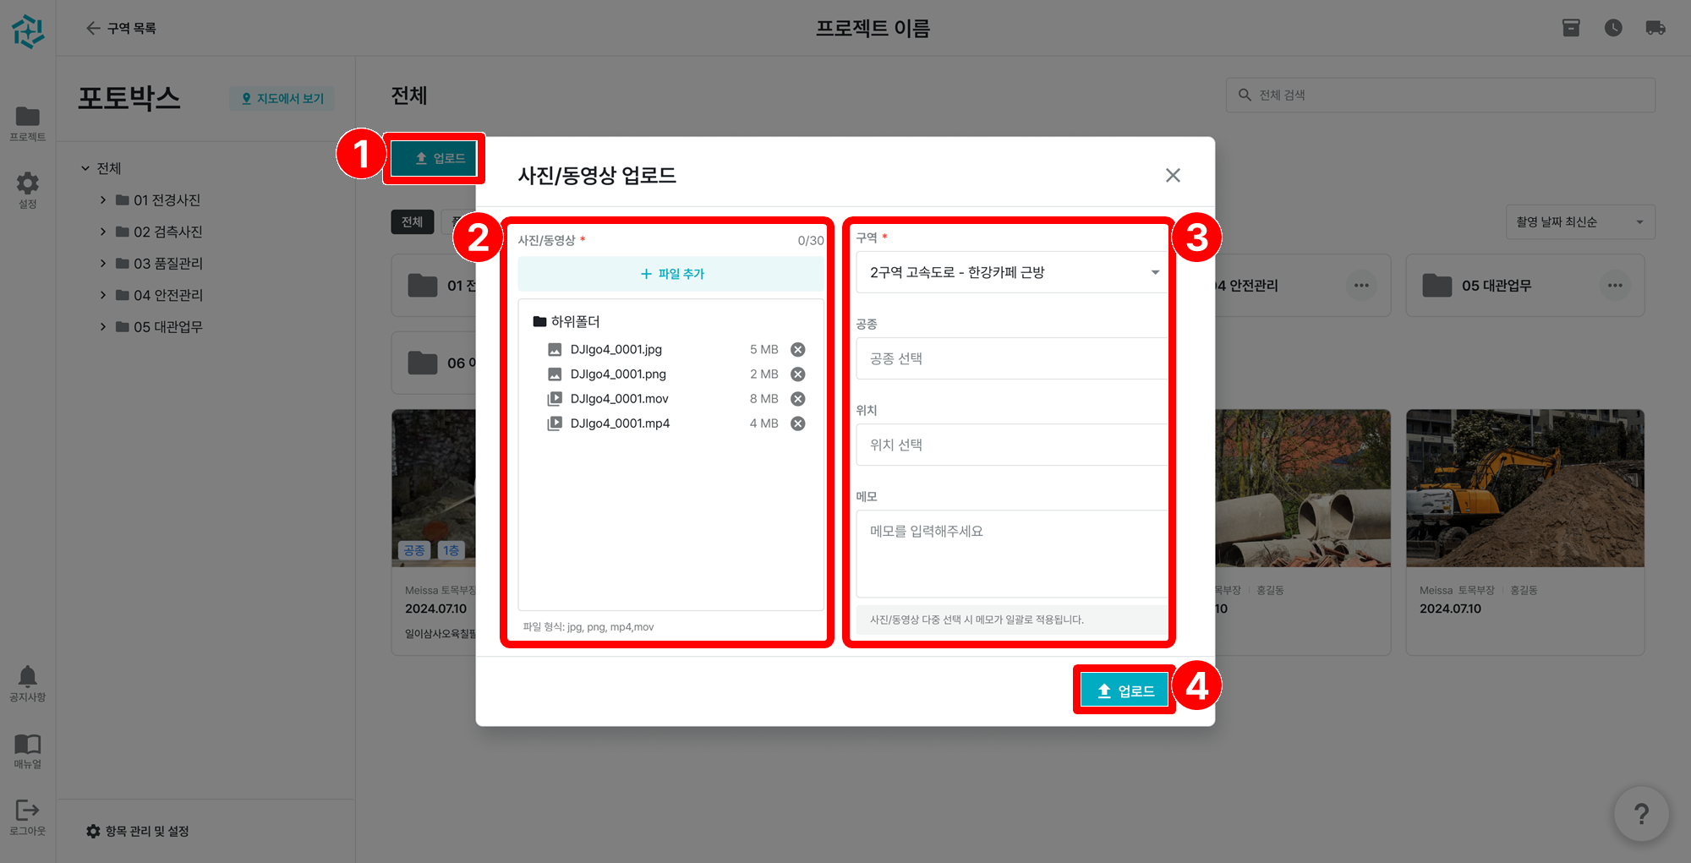Click the 지도에서 보기 link
The height and width of the screenshot is (863, 1691).
(282, 99)
